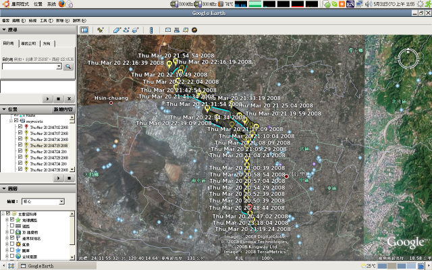432x270 pixels.
Task: Click play tour button in Places panel
Action: (x=58, y=178)
